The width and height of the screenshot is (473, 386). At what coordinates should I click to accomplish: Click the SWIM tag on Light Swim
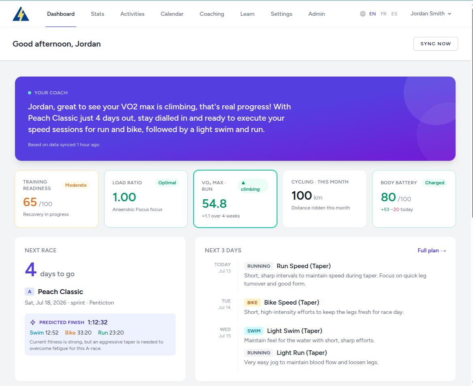pyautogui.click(x=254, y=331)
